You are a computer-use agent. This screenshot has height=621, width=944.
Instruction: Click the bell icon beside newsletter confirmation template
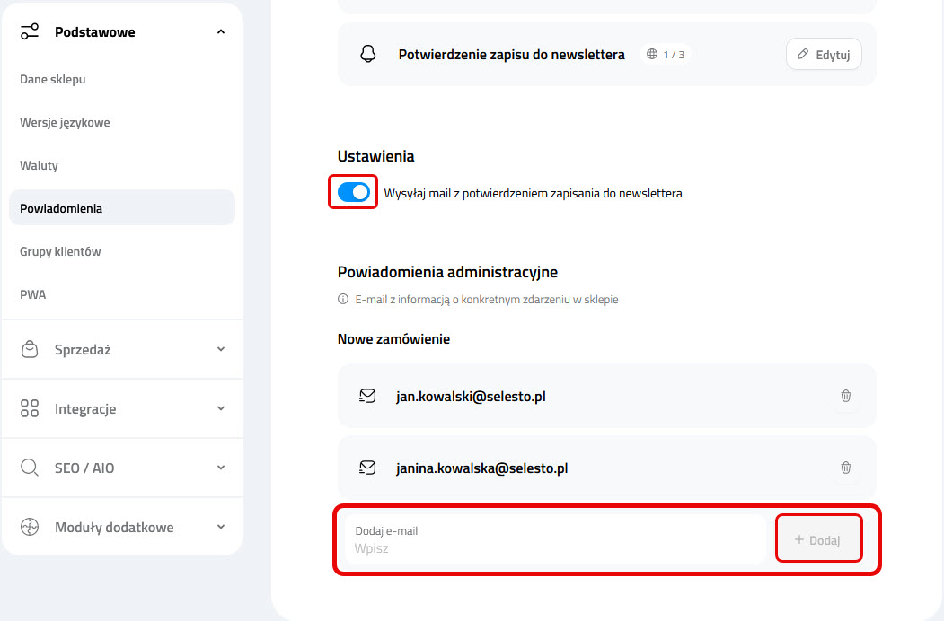point(367,54)
